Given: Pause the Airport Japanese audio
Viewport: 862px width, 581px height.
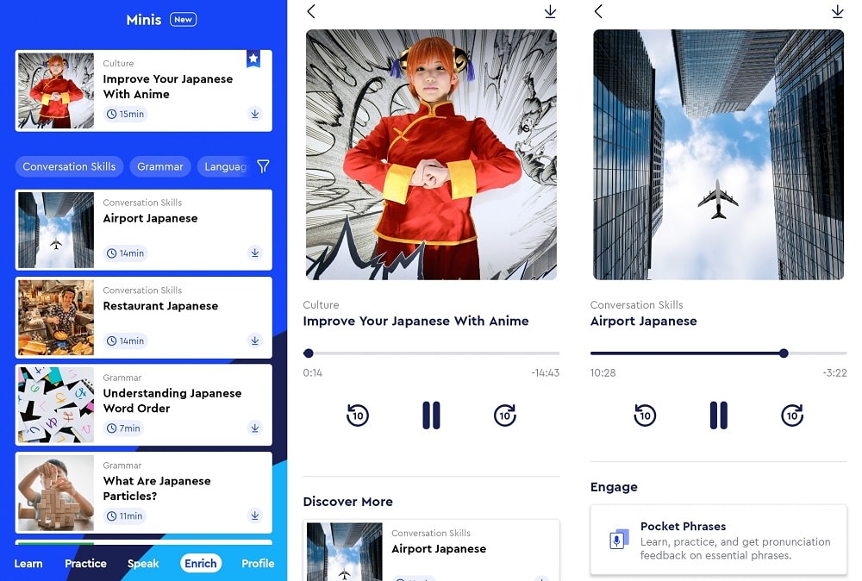Looking at the screenshot, I should [718, 415].
